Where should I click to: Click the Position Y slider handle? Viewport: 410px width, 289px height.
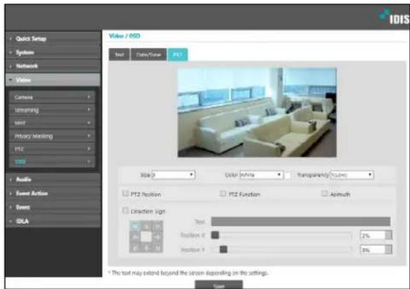[223, 249]
